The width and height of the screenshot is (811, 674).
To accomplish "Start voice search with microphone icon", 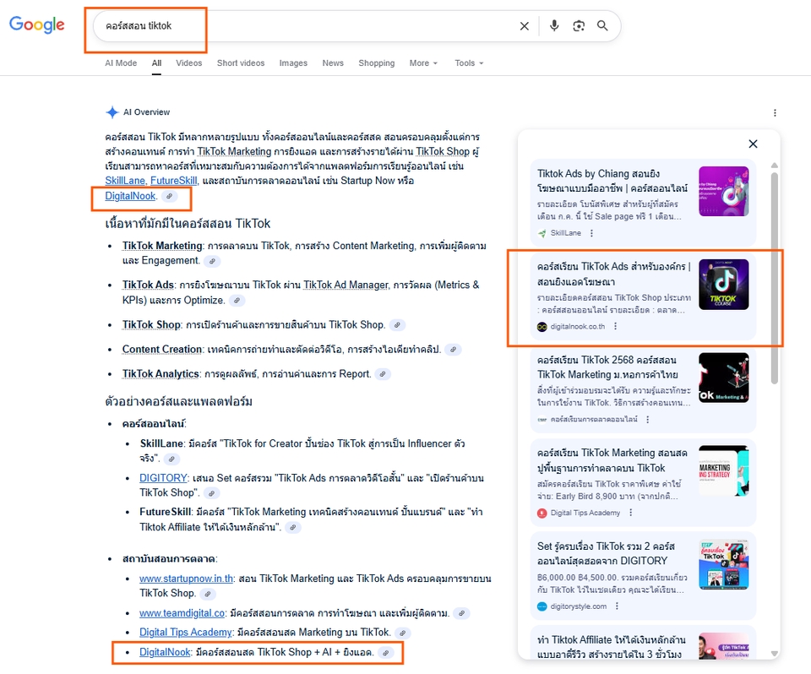I will [x=554, y=26].
